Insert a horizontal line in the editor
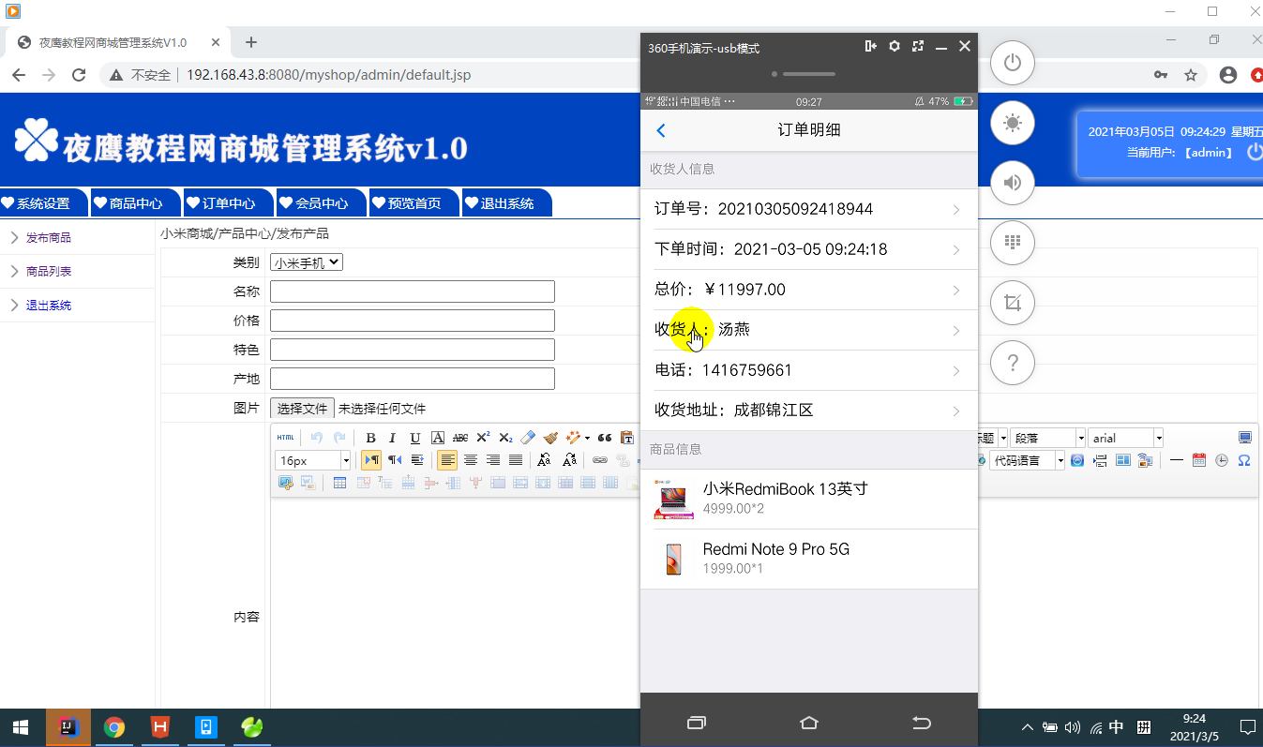The height and width of the screenshot is (747, 1263). click(1176, 460)
